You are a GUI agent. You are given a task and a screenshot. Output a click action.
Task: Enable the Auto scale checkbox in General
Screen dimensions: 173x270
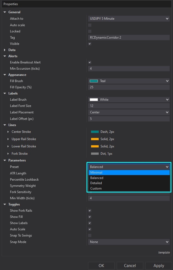coord(90,25)
